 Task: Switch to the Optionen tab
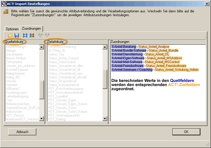[x=12, y=29]
